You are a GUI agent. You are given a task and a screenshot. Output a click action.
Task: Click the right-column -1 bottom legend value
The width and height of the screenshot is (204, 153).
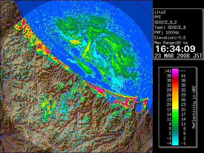183,143
